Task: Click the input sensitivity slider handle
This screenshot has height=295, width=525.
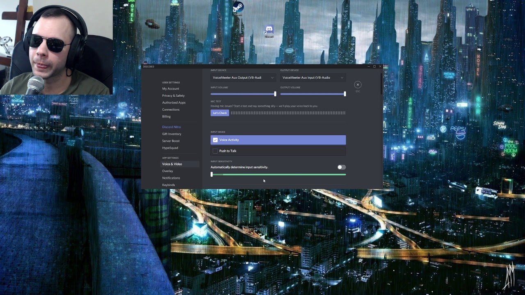Action: click(212, 175)
